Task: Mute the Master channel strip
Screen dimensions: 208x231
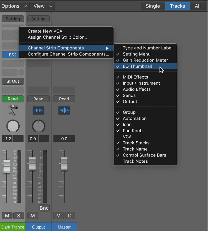Action: (58, 216)
